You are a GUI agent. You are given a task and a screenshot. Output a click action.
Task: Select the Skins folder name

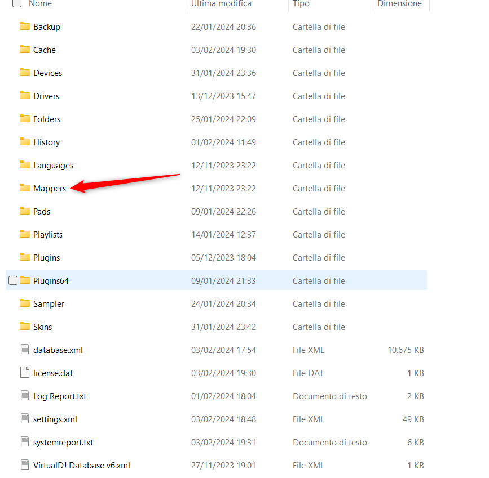point(43,327)
